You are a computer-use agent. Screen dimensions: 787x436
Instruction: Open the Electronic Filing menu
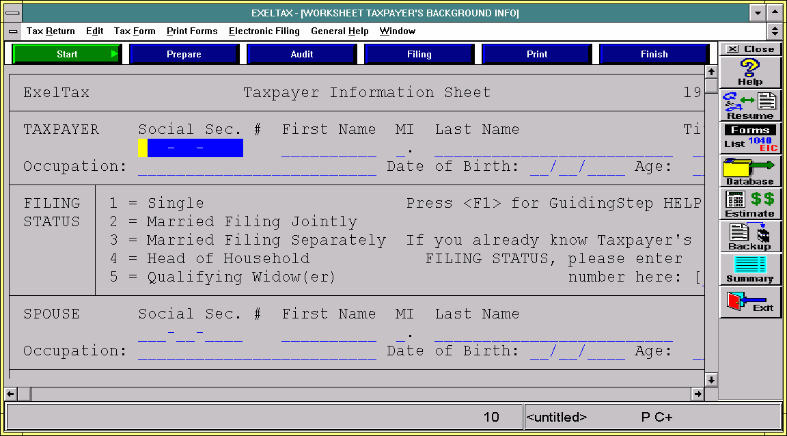pyautogui.click(x=264, y=31)
